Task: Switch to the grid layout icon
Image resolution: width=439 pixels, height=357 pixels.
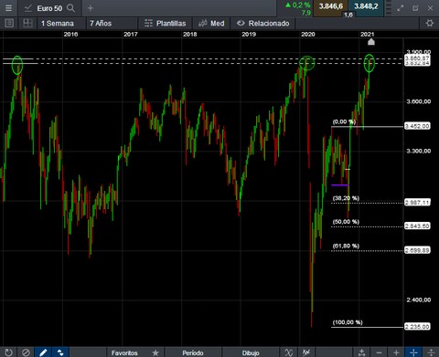Action: [x=27, y=24]
